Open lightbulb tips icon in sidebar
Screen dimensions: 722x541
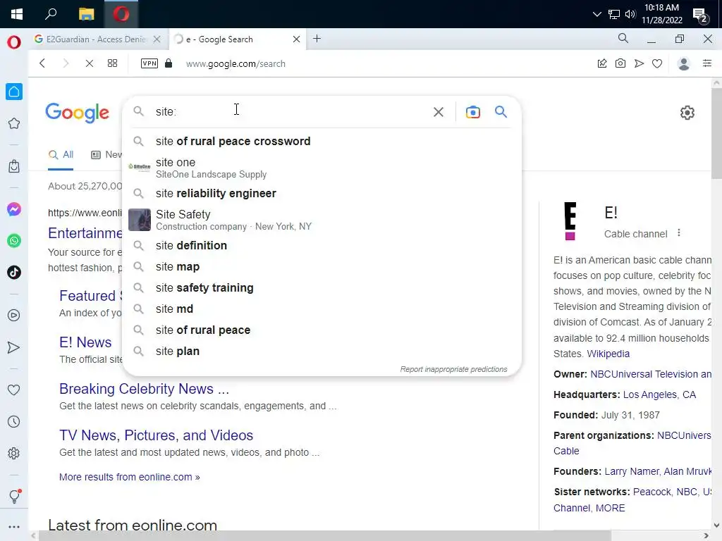pyautogui.click(x=14, y=496)
